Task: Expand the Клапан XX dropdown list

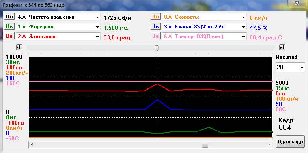Action: coord(243,27)
